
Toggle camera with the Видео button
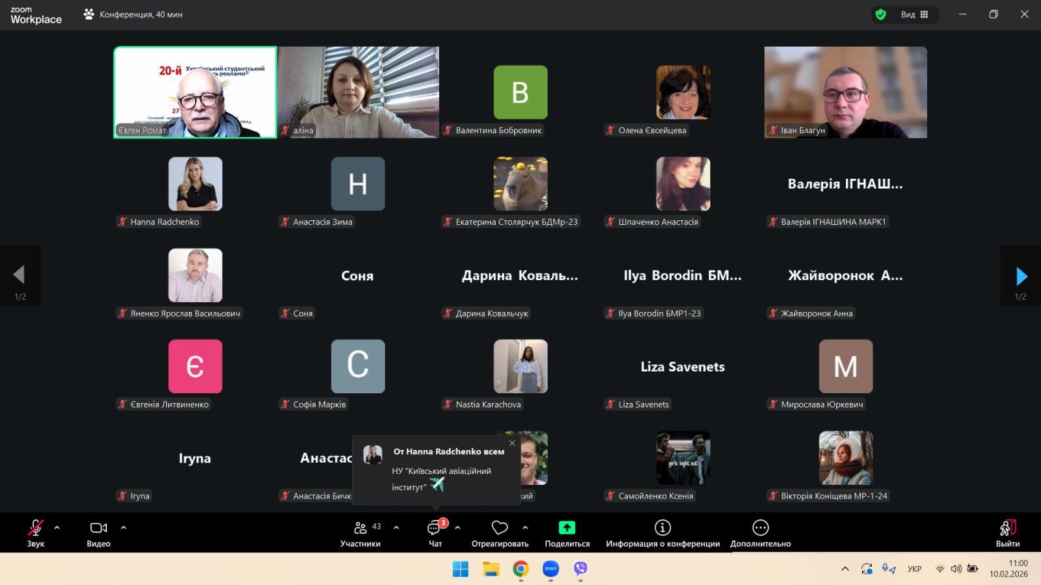[x=98, y=528]
